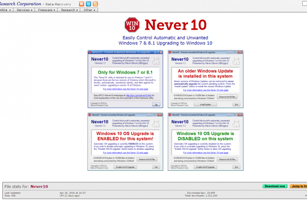Click the Never10 red stop-sign logo
The image size is (307, 201).
(x=132, y=25)
